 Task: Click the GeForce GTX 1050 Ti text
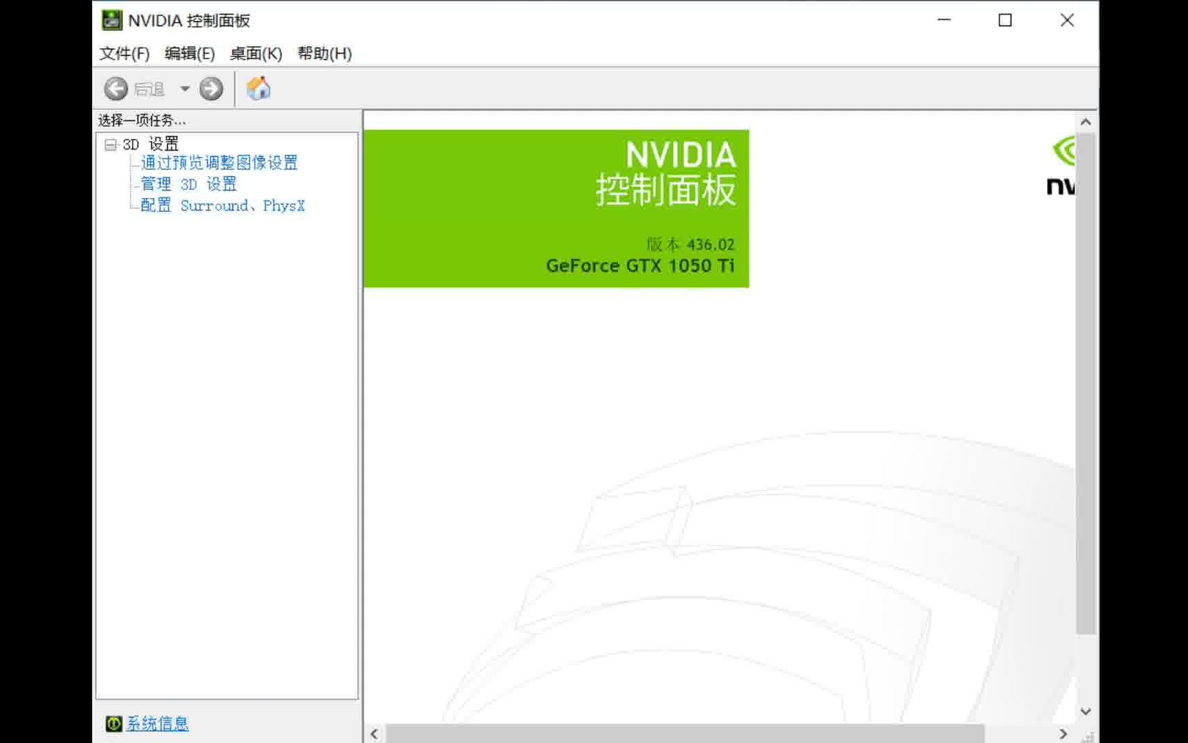[640, 266]
